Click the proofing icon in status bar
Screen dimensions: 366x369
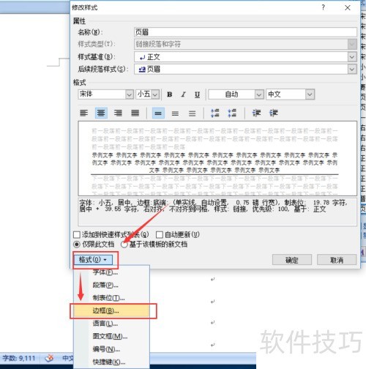coord(50,358)
